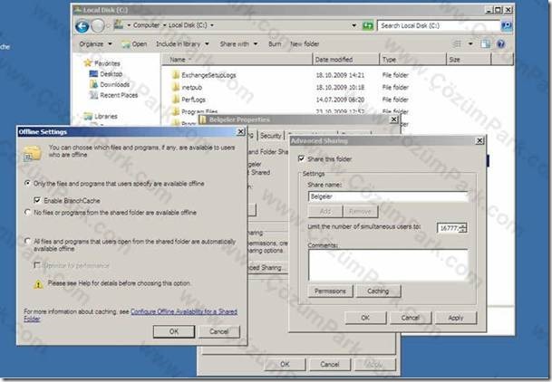Toggle the Share this folder checkbox
The width and height of the screenshot is (552, 382).
pyautogui.click(x=301, y=158)
